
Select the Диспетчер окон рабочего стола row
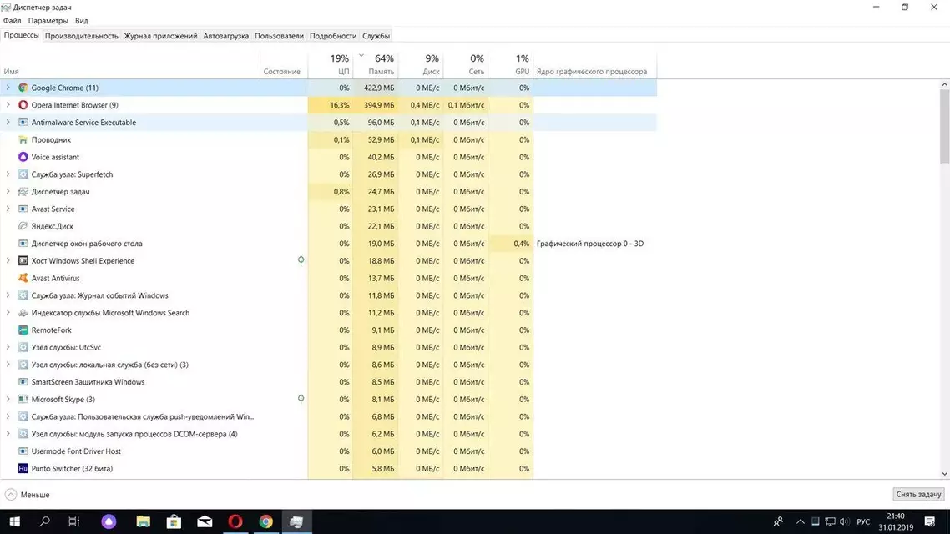tap(328, 244)
